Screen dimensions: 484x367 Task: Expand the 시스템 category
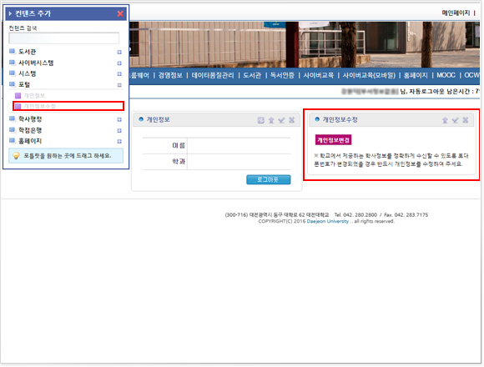pos(119,74)
